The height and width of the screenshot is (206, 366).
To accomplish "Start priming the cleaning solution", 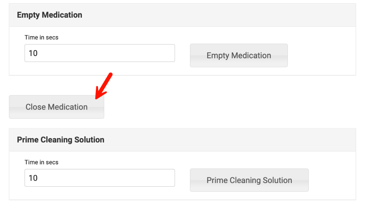I will click(x=249, y=180).
